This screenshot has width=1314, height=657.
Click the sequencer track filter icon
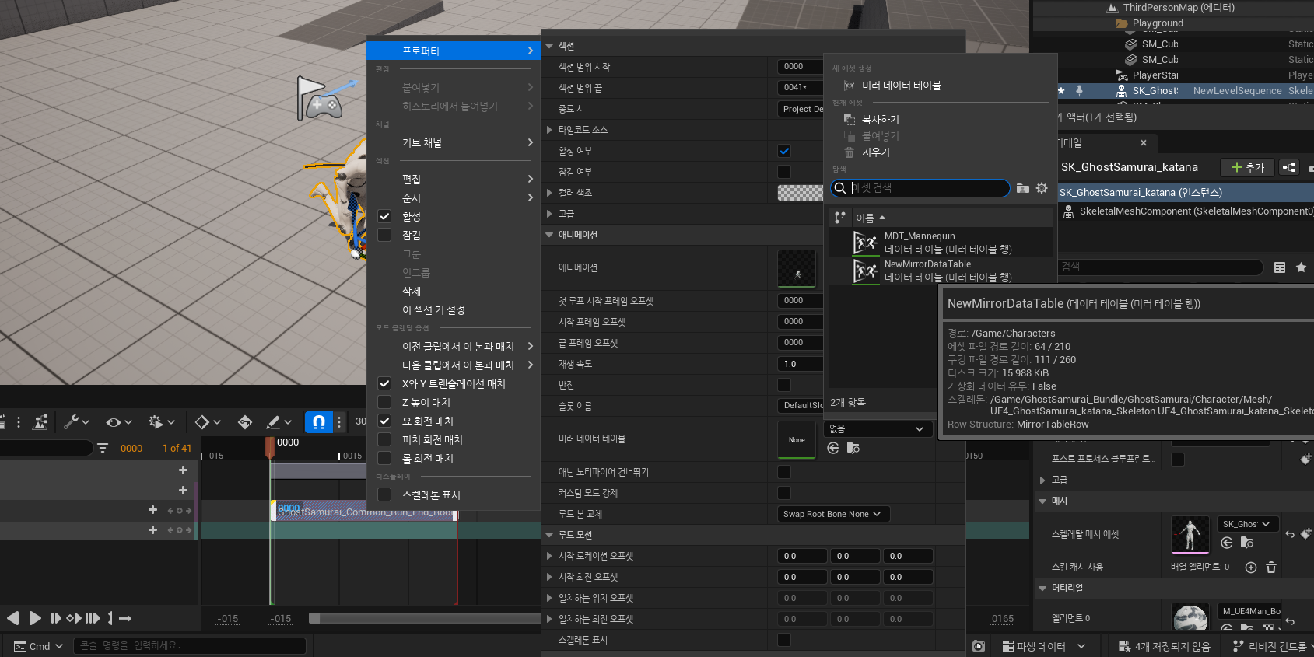(103, 448)
